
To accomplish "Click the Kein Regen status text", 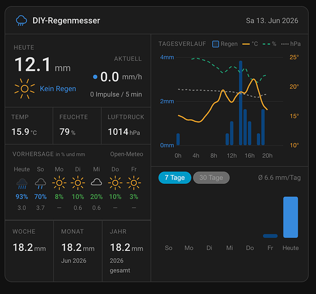I will [x=58, y=88].
